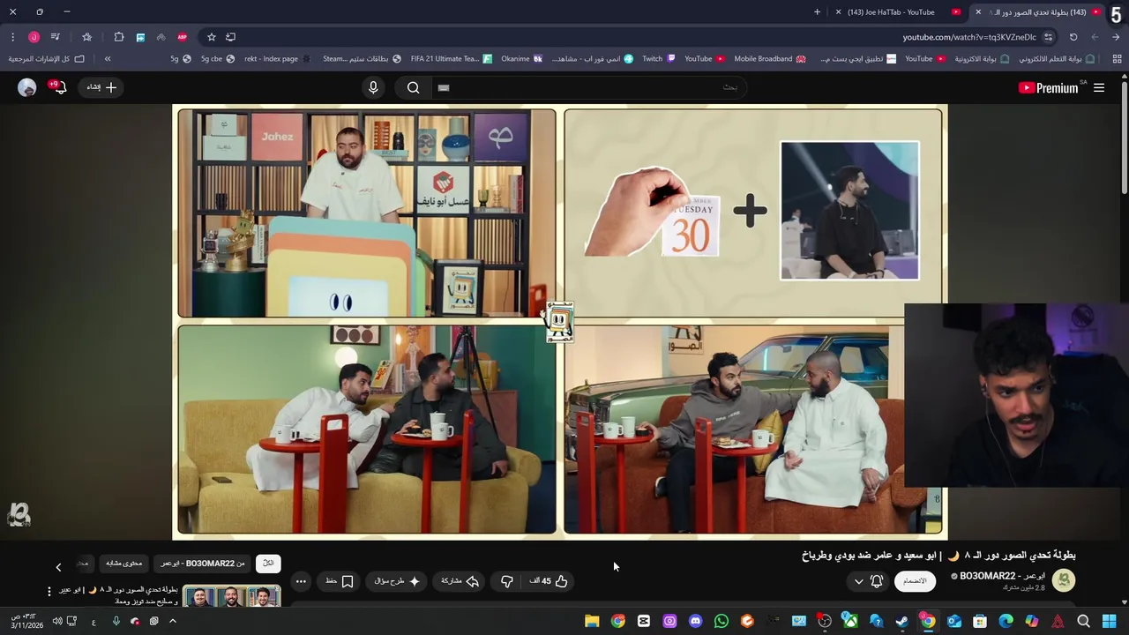Open the media control toolbar icon
The image size is (1129, 635).
(55, 37)
